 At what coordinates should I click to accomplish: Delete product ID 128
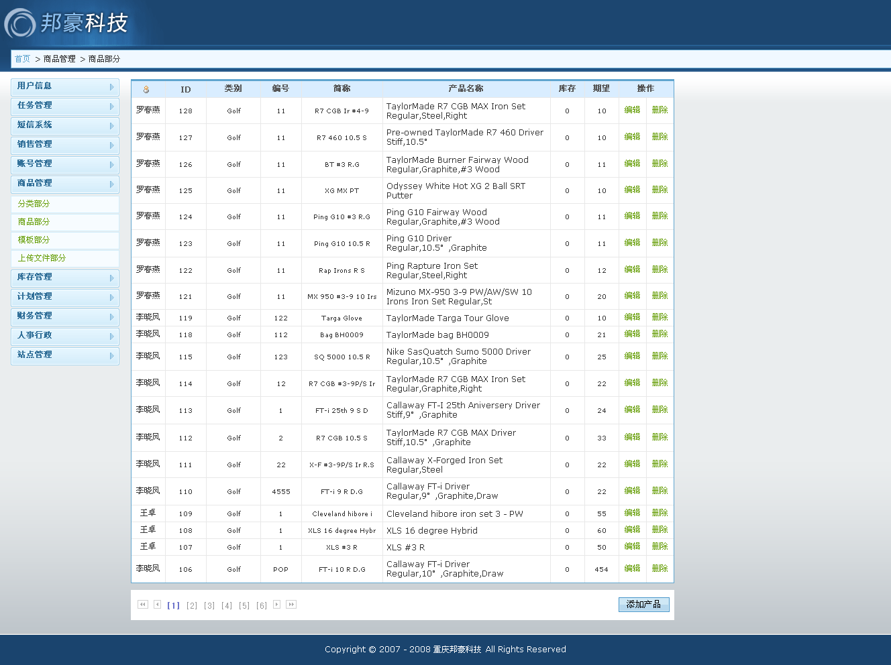(660, 110)
